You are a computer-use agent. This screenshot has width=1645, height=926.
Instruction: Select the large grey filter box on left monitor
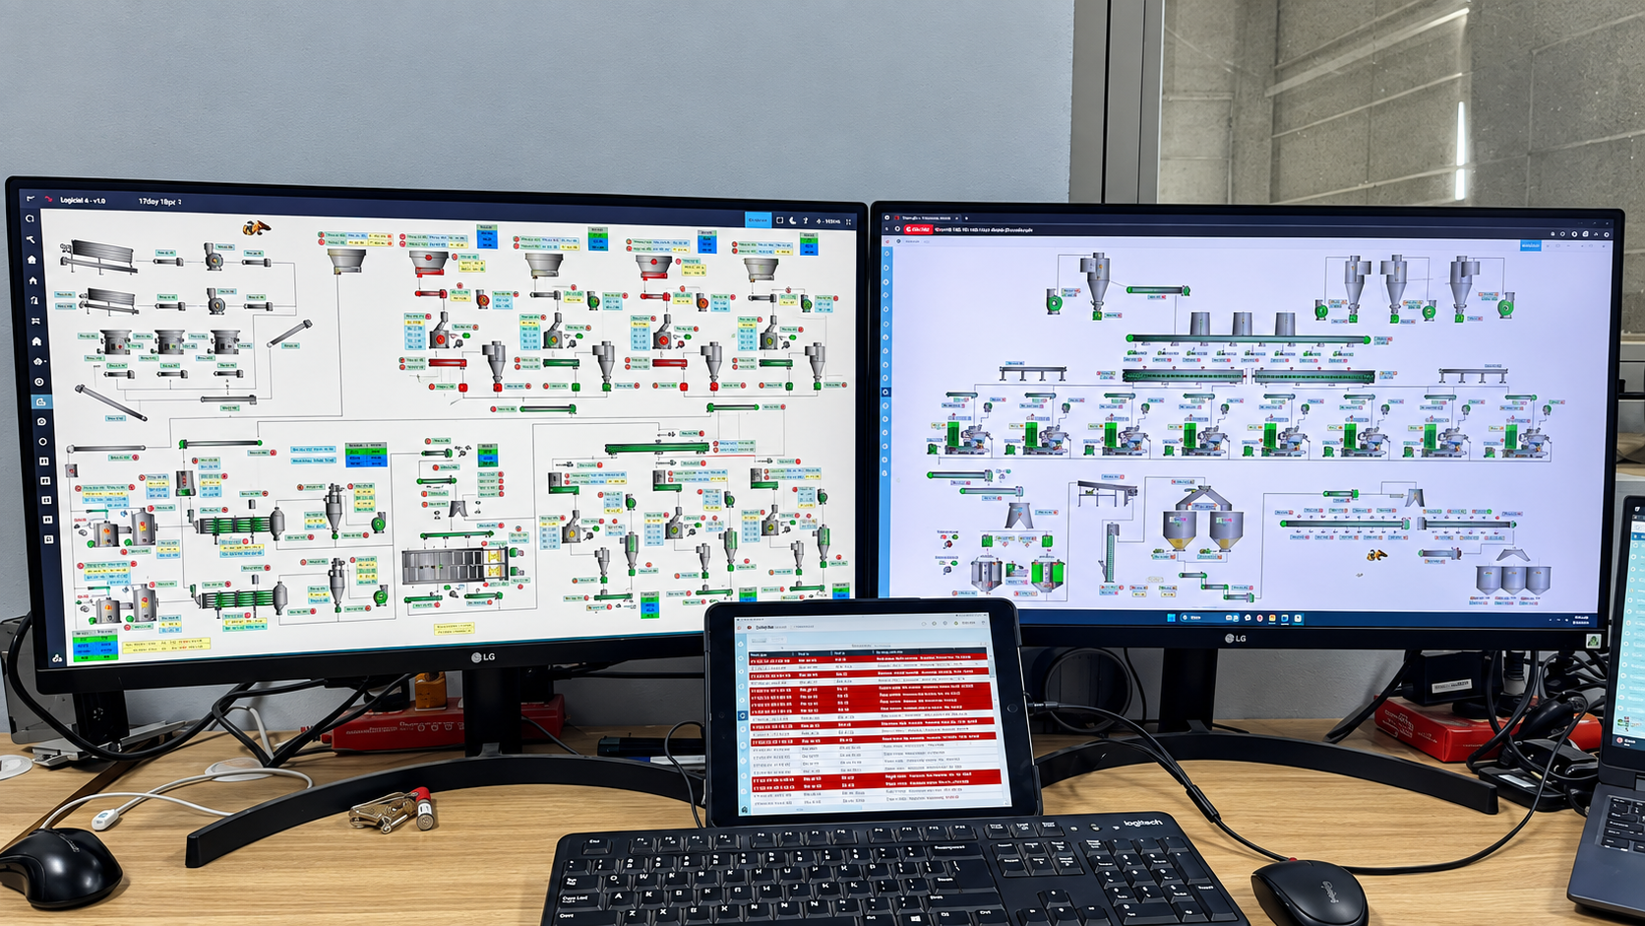coord(455,568)
